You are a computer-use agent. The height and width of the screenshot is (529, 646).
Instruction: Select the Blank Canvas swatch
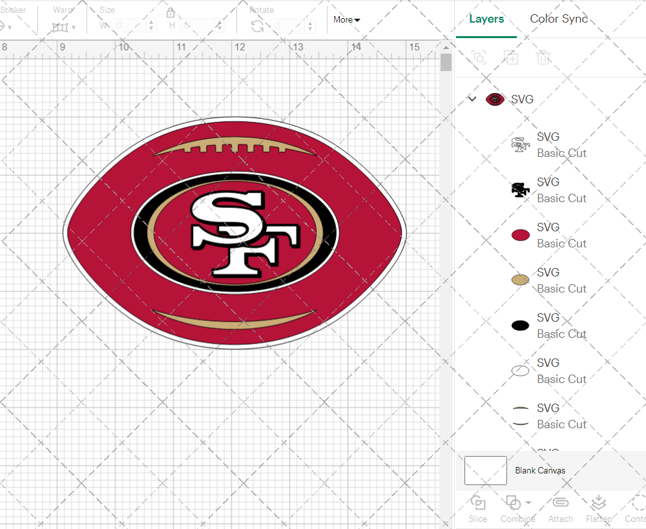coord(485,470)
